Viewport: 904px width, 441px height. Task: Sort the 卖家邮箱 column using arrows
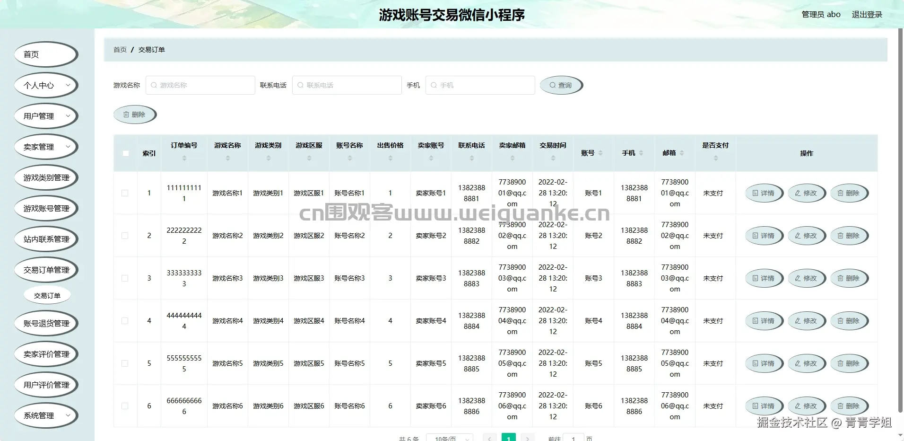coord(513,159)
